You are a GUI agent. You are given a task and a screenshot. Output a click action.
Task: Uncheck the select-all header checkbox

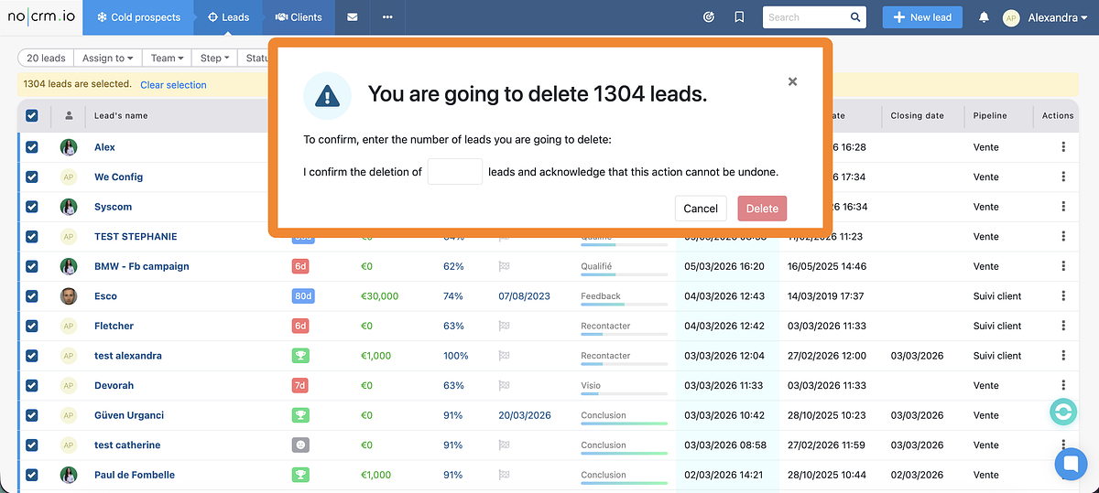click(x=32, y=116)
